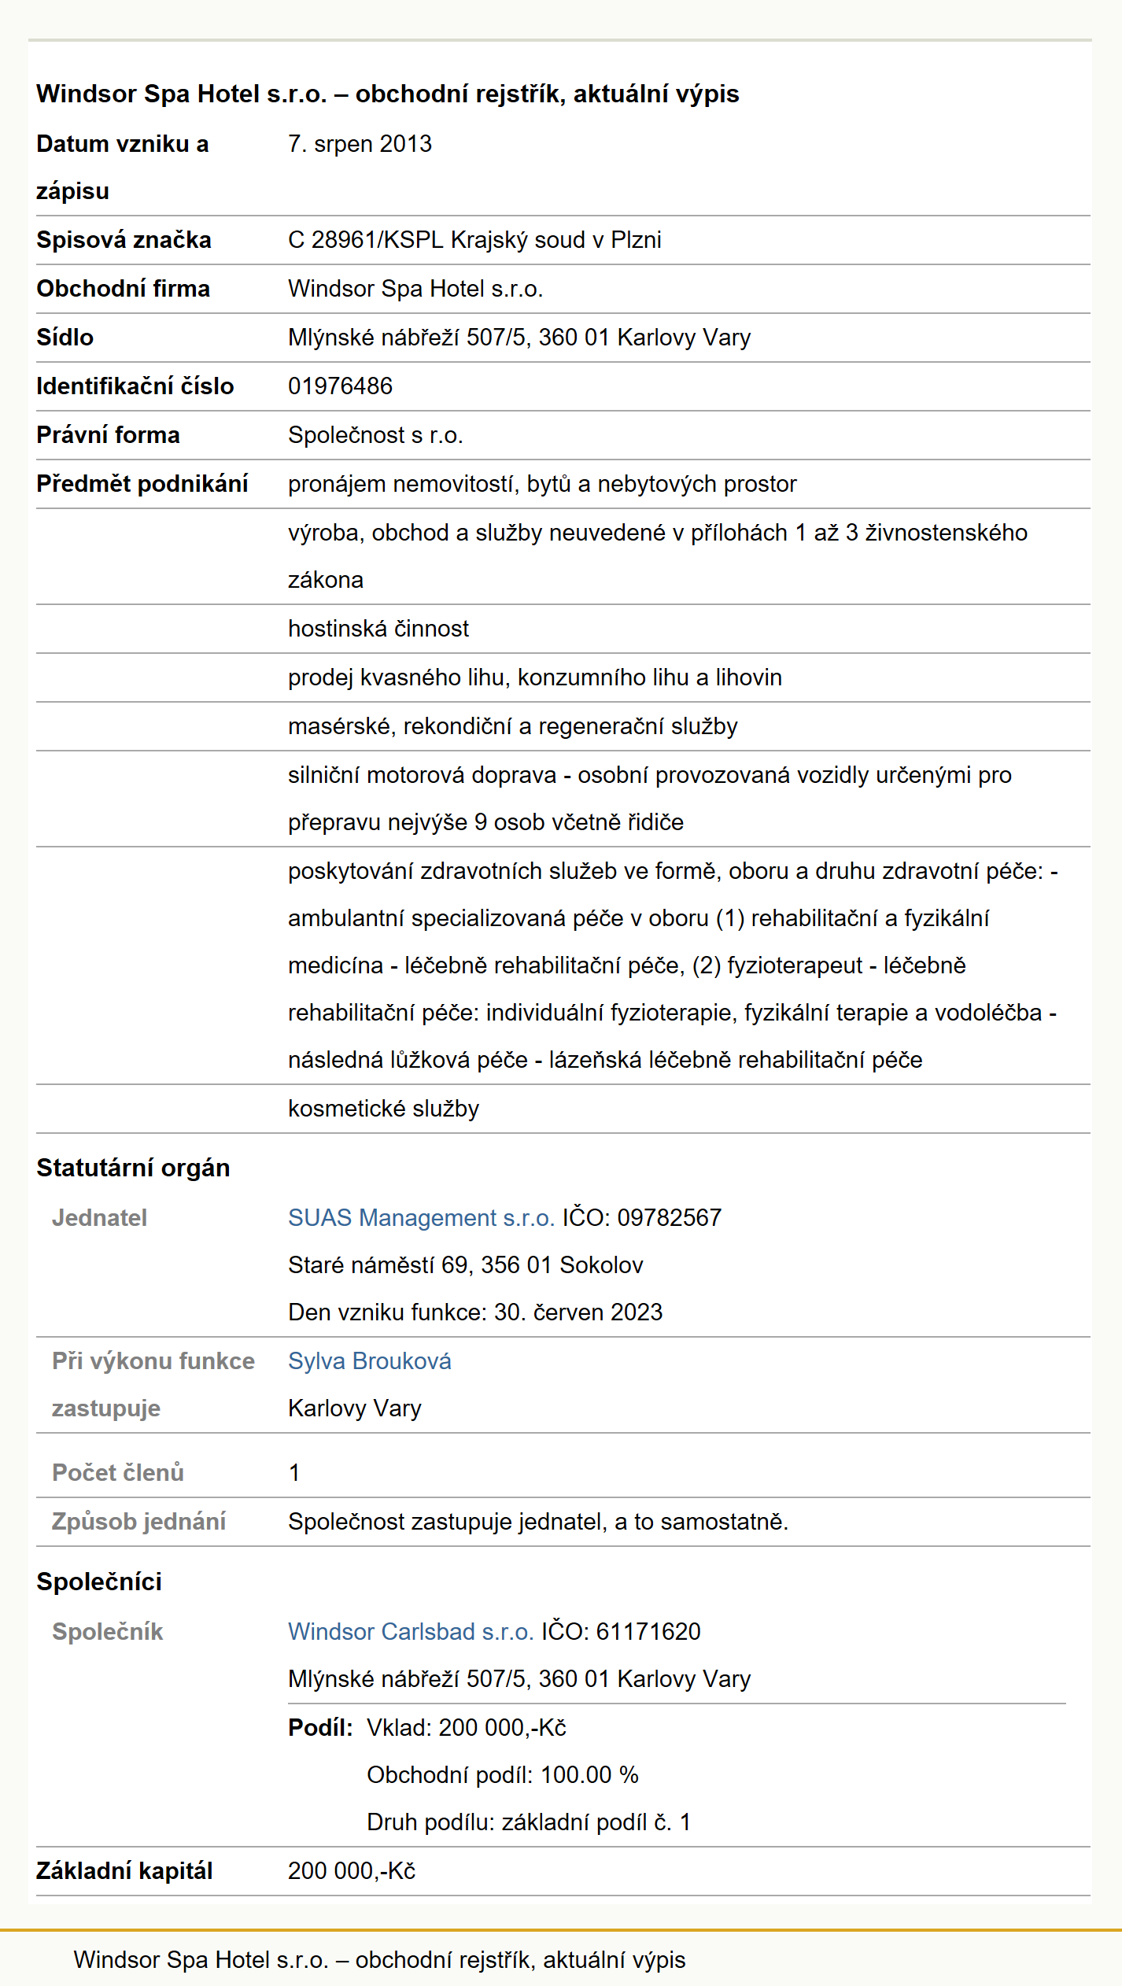This screenshot has height=1986, width=1122.
Task: Click the Způsob jednání description text
Action: (538, 1521)
